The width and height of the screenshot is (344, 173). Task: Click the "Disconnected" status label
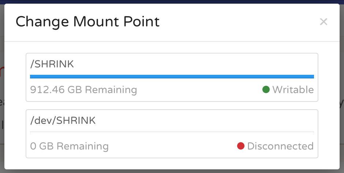coord(280,146)
